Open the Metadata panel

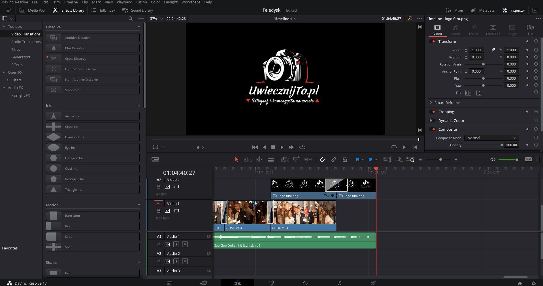pos(483,10)
